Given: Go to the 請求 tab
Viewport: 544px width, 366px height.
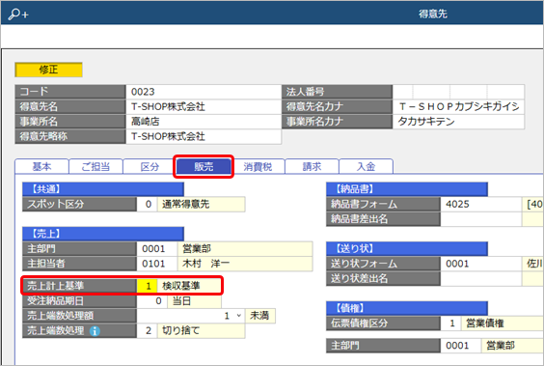Looking at the screenshot, I should (312, 167).
